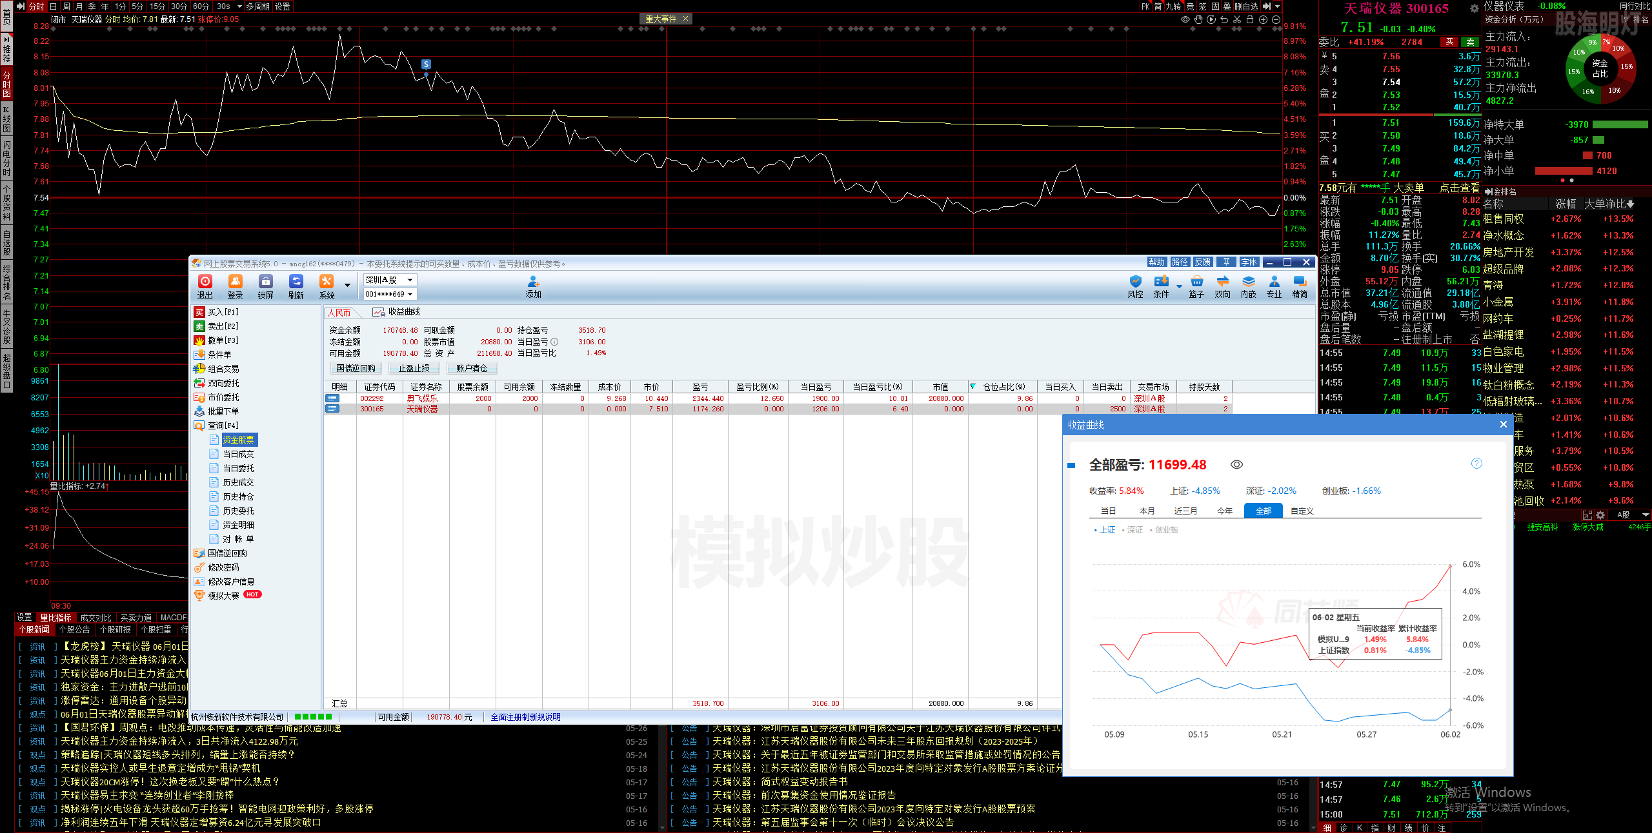Expand the dropdown arrow beside 条件 icon

pyautogui.click(x=1179, y=286)
